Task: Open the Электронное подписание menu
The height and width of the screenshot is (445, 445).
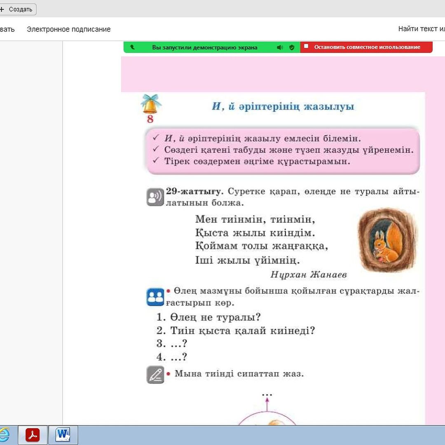Action: click(x=68, y=29)
